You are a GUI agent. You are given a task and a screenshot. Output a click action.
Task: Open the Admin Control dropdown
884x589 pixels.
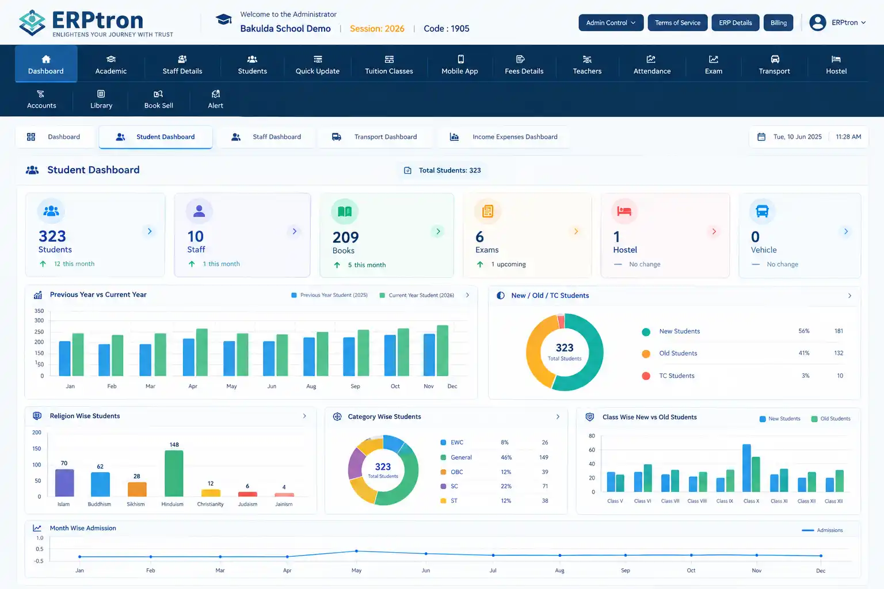click(611, 22)
